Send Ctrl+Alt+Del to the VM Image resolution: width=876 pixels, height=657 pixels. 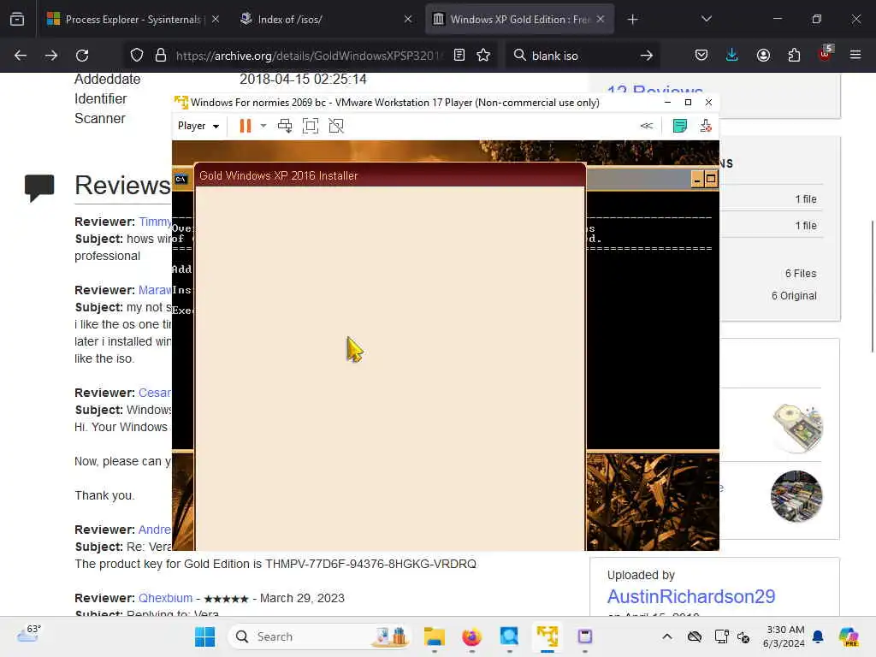285,126
